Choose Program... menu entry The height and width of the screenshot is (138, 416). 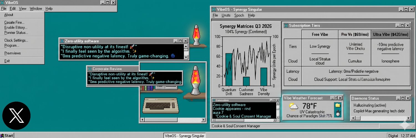click(22, 46)
